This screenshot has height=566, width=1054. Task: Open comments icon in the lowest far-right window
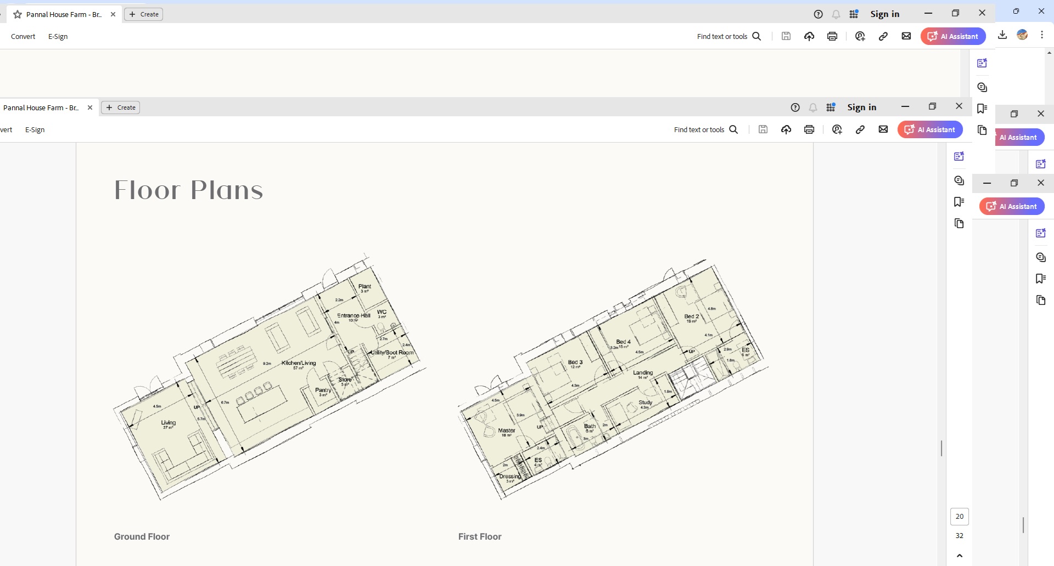(1041, 257)
